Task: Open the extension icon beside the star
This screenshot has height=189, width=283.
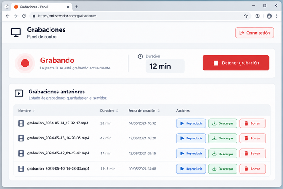Action: tap(257, 16)
